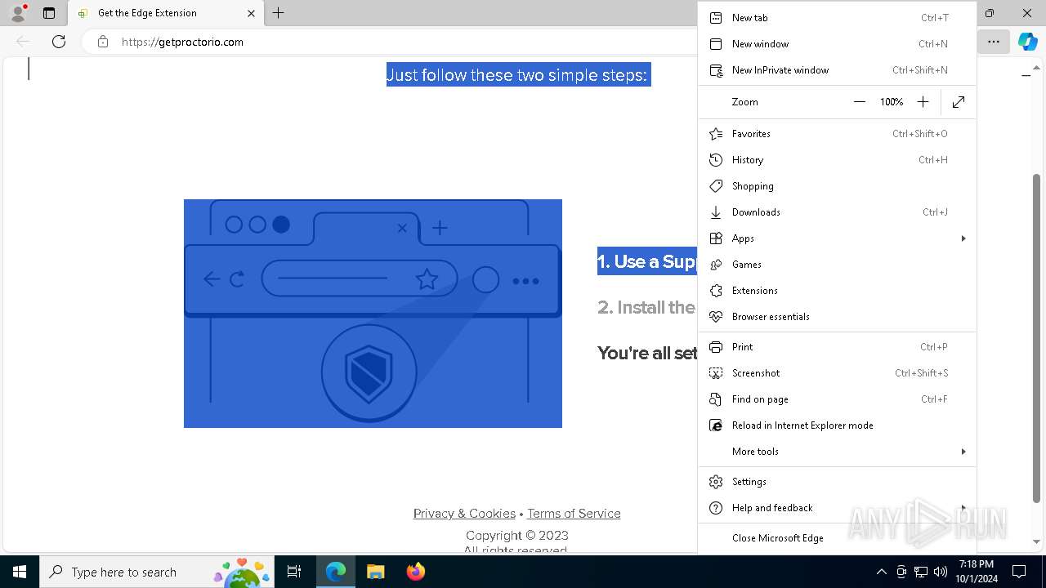This screenshot has height=588, width=1046.
Task: Open Favorites from the menu
Action: click(x=837, y=134)
